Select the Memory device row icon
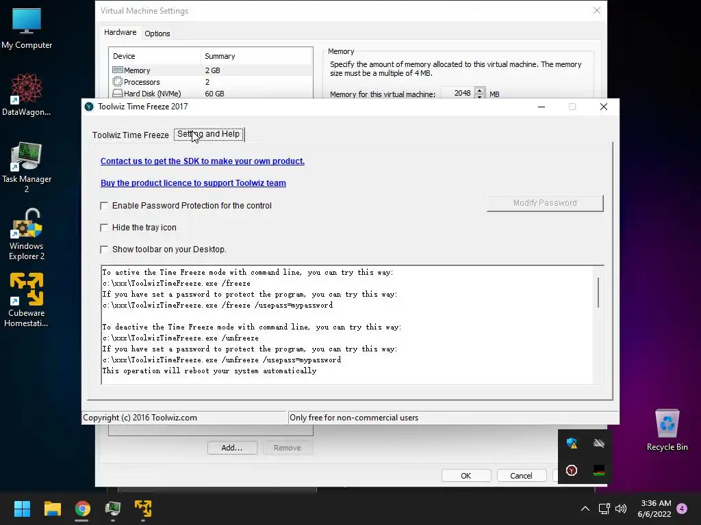The height and width of the screenshot is (525, 701). (118, 70)
